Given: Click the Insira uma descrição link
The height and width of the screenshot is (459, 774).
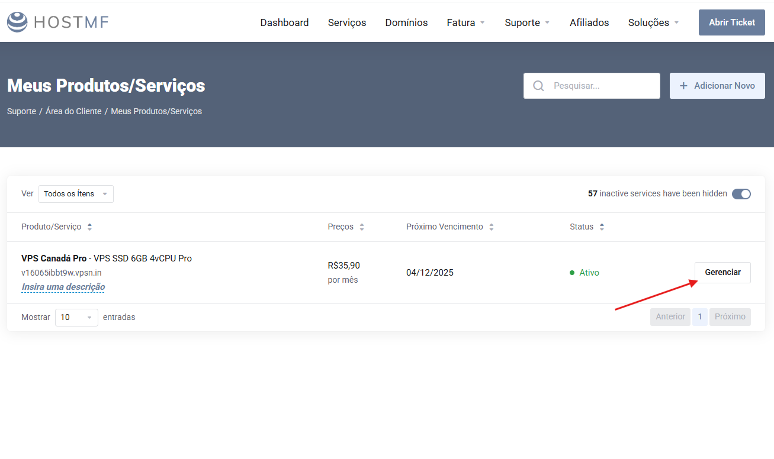Looking at the screenshot, I should tap(63, 287).
